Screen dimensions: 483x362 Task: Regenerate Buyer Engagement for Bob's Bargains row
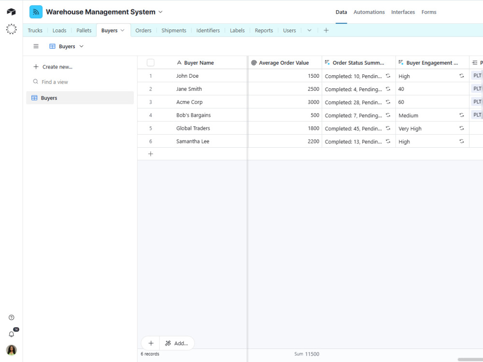pos(461,115)
